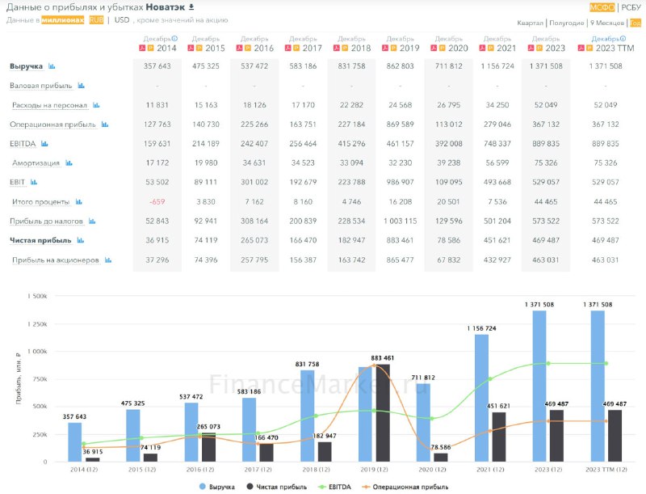Image resolution: width=646 pixels, height=494 pixels.
Task: Open the Прибыль на акционеров link
Action: tap(56, 260)
